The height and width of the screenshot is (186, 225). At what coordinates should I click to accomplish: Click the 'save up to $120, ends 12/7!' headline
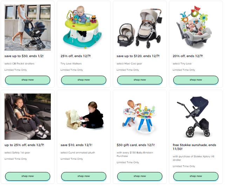pyautogui.click(x=138, y=56)
